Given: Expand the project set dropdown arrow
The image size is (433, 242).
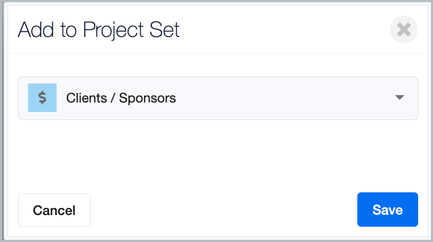Looking at the screenshot, I should point(399,97).
